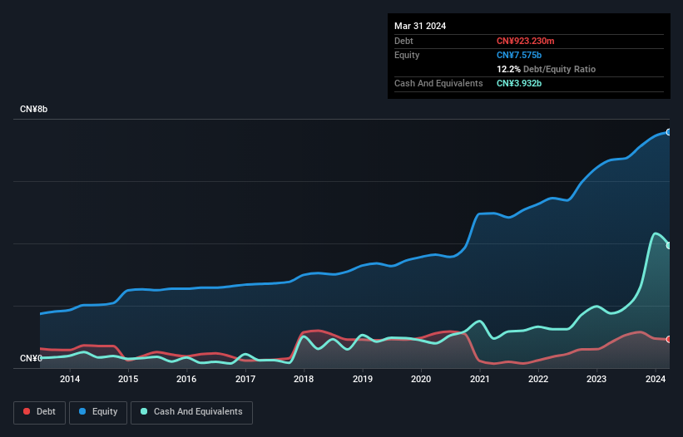Click the 2015 x-axis label
Viewport: 683px width, 437px height.
128,379
